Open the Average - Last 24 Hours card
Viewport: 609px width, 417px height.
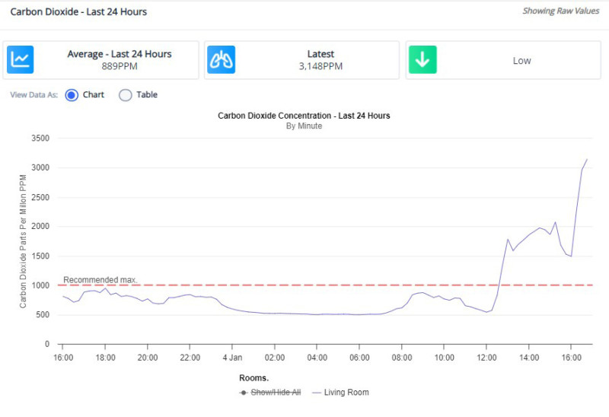click(101, 60)
